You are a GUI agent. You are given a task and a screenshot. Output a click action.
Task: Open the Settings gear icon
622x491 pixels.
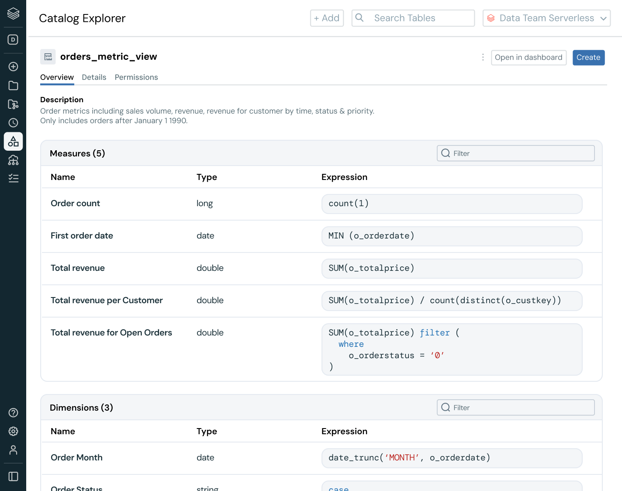click(x=13, y=431)
